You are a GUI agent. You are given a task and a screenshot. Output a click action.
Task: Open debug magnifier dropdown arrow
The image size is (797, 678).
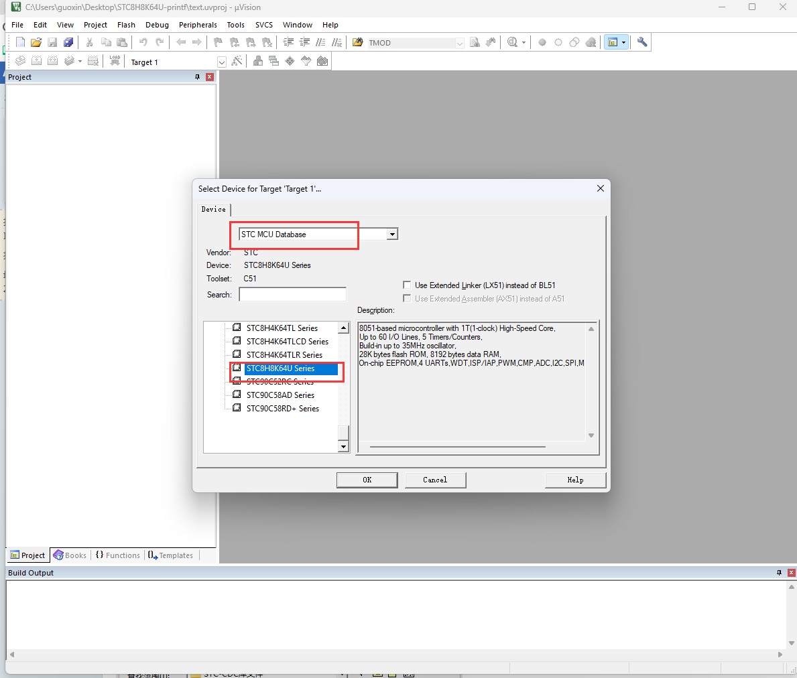point(524,43)
